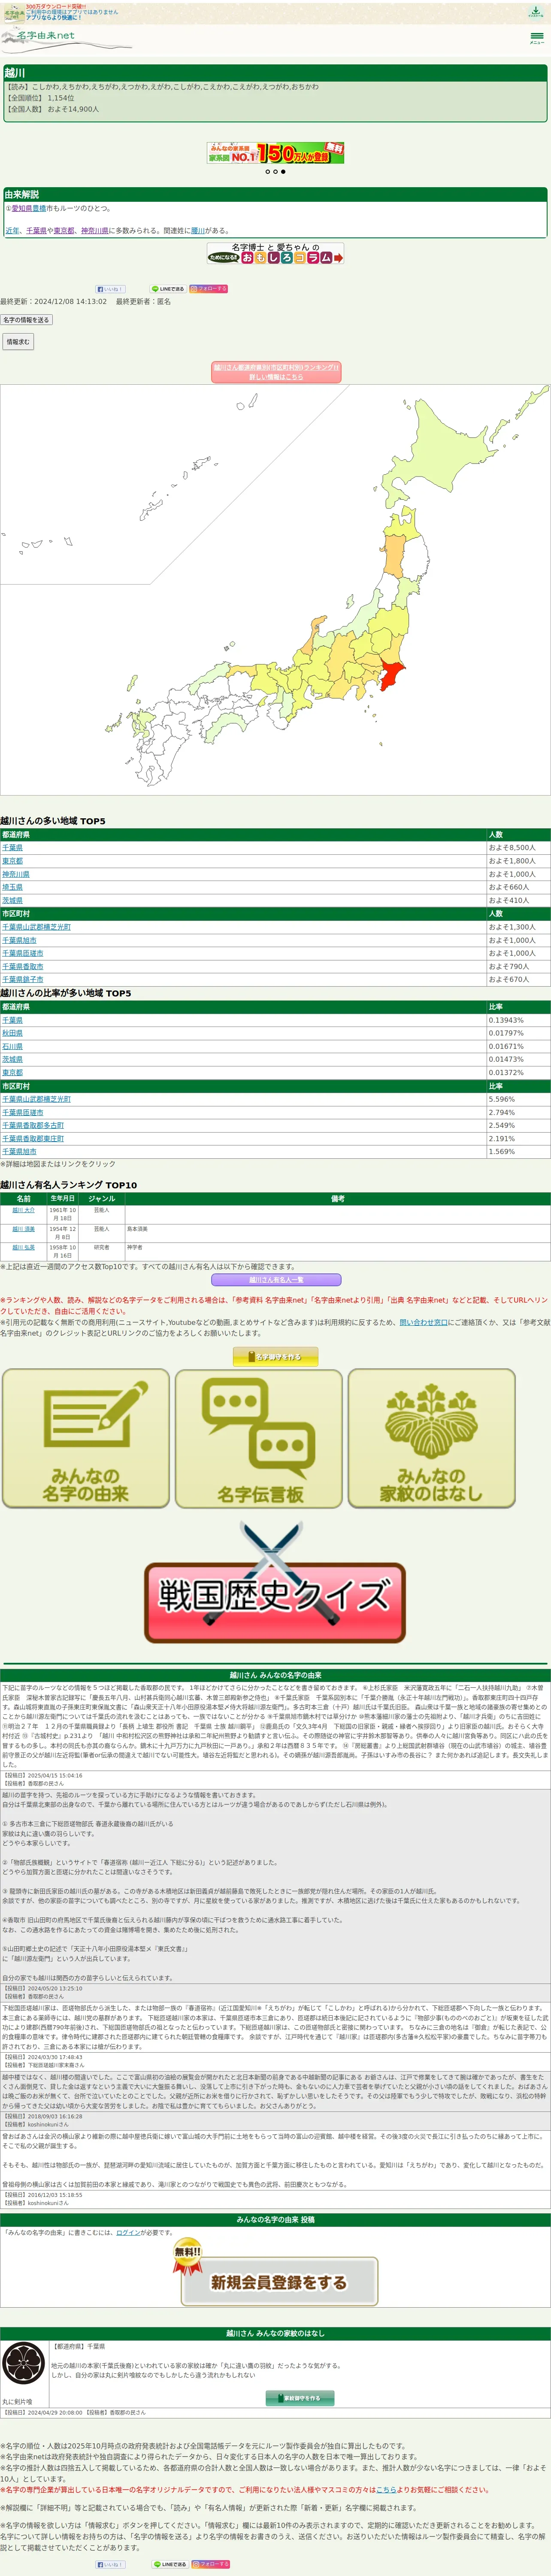Open the purple 越川さん有名人一覧 button
551x2576 pixels.
coord(276,1280)
